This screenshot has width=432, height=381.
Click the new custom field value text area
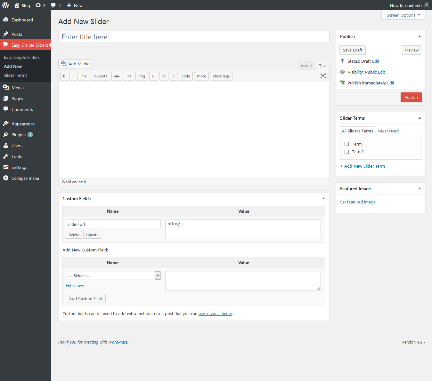coord(243,281)
